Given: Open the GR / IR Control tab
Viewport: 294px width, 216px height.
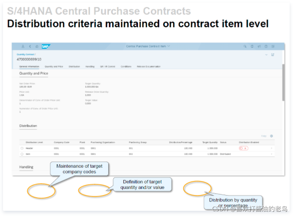Looking at the screenshot, I should tap(108, 66).
